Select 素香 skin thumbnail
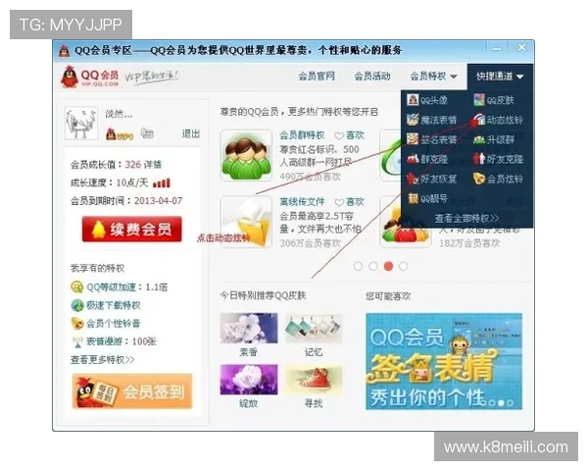Viewport: 588px width, 471px height. pos(249,328)
